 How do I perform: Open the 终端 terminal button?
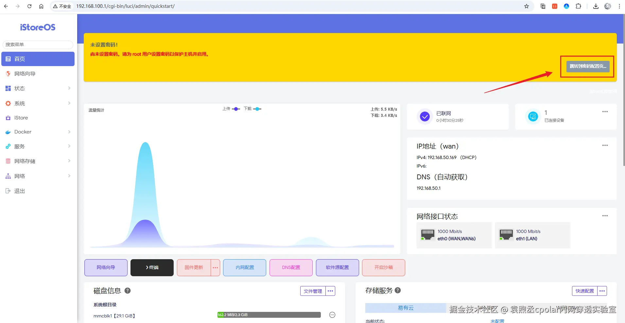[x=152, y=268]
